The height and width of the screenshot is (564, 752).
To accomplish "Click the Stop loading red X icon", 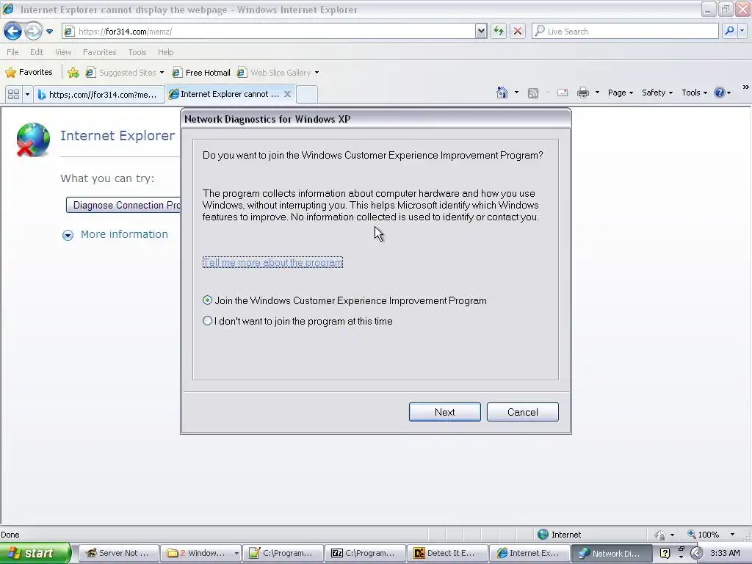I will click(518, 31).
